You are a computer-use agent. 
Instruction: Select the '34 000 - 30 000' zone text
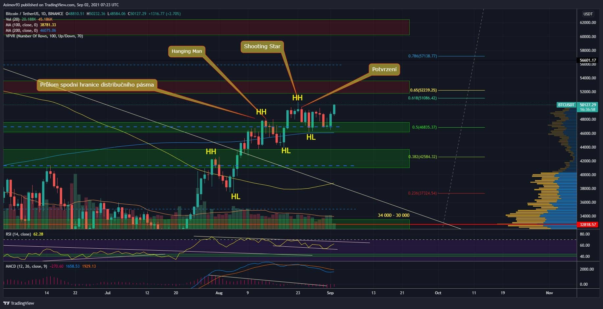[x=394, y=216]
